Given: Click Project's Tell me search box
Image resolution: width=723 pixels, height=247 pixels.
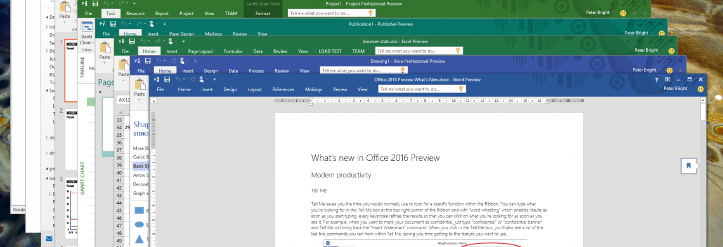Looking at the screenshot, I should (332, 13).
